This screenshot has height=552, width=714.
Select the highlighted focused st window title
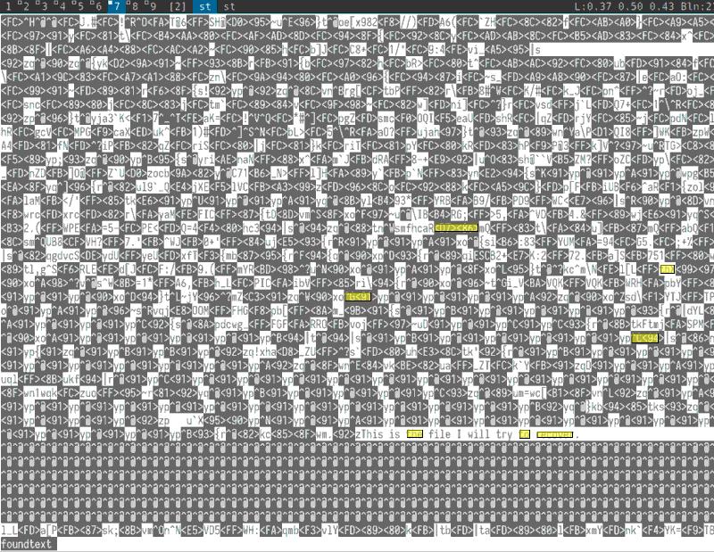(x=205, y=6)
